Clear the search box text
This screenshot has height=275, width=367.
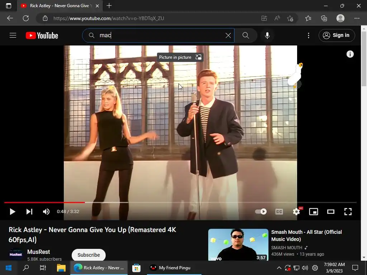click(x=228, y=35)
